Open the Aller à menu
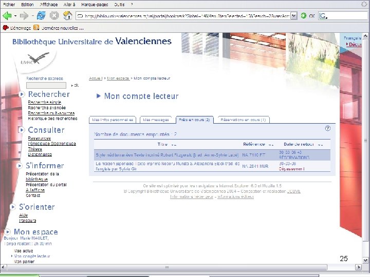Viewport: 370px width, 277px height. tap(69, 5)
